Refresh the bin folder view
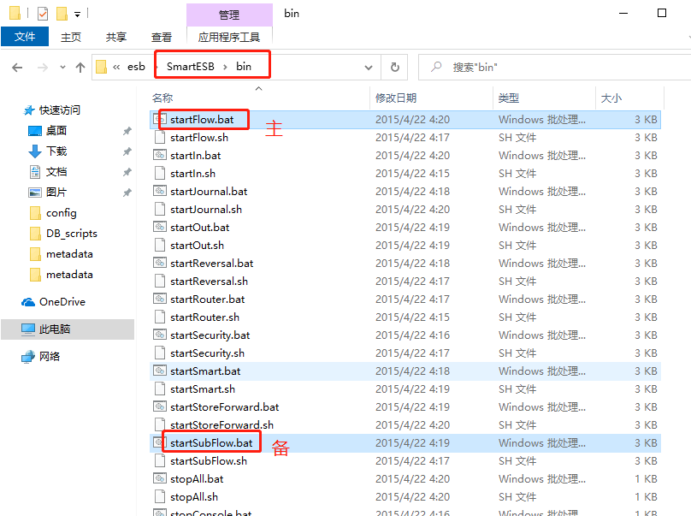The width and height of the screenshot is (691, 516). coord(394,67)
